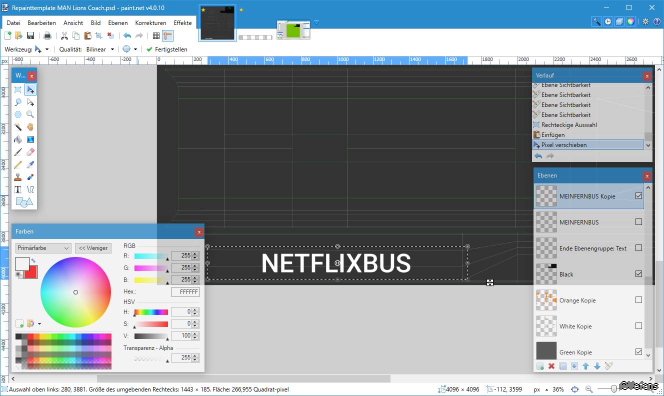
Task: Choose the Eraser tool
Action: (30, 152)
